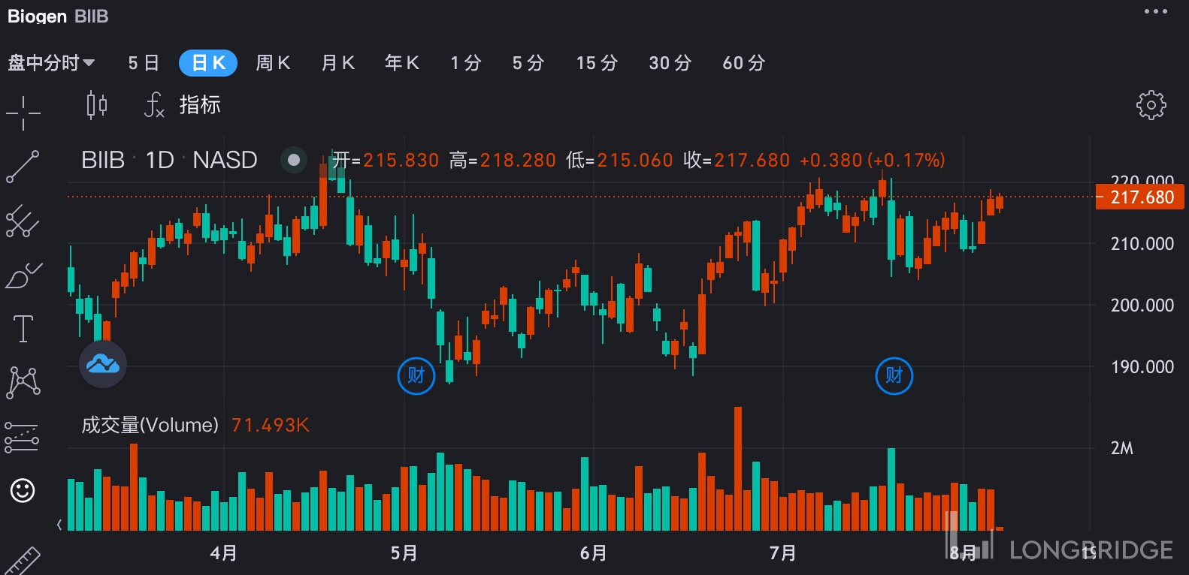Open the three-dot more options menu

1155,11
